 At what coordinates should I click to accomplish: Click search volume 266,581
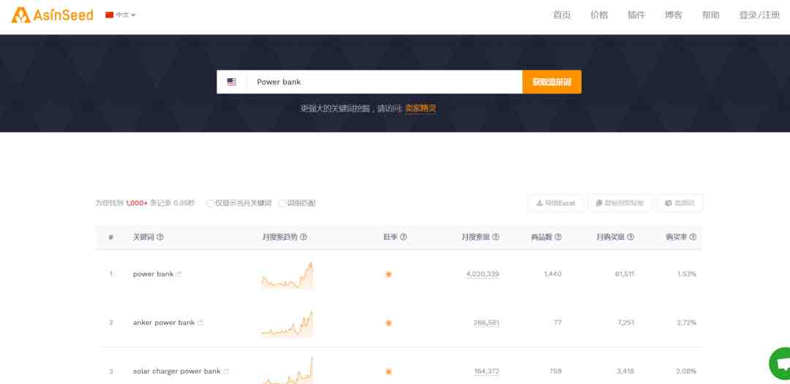pyautogui.click(x=486, y=323)
